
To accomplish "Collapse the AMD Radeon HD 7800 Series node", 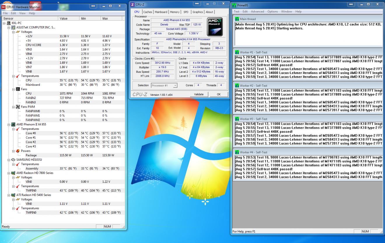I will click(x=8, y=173).
